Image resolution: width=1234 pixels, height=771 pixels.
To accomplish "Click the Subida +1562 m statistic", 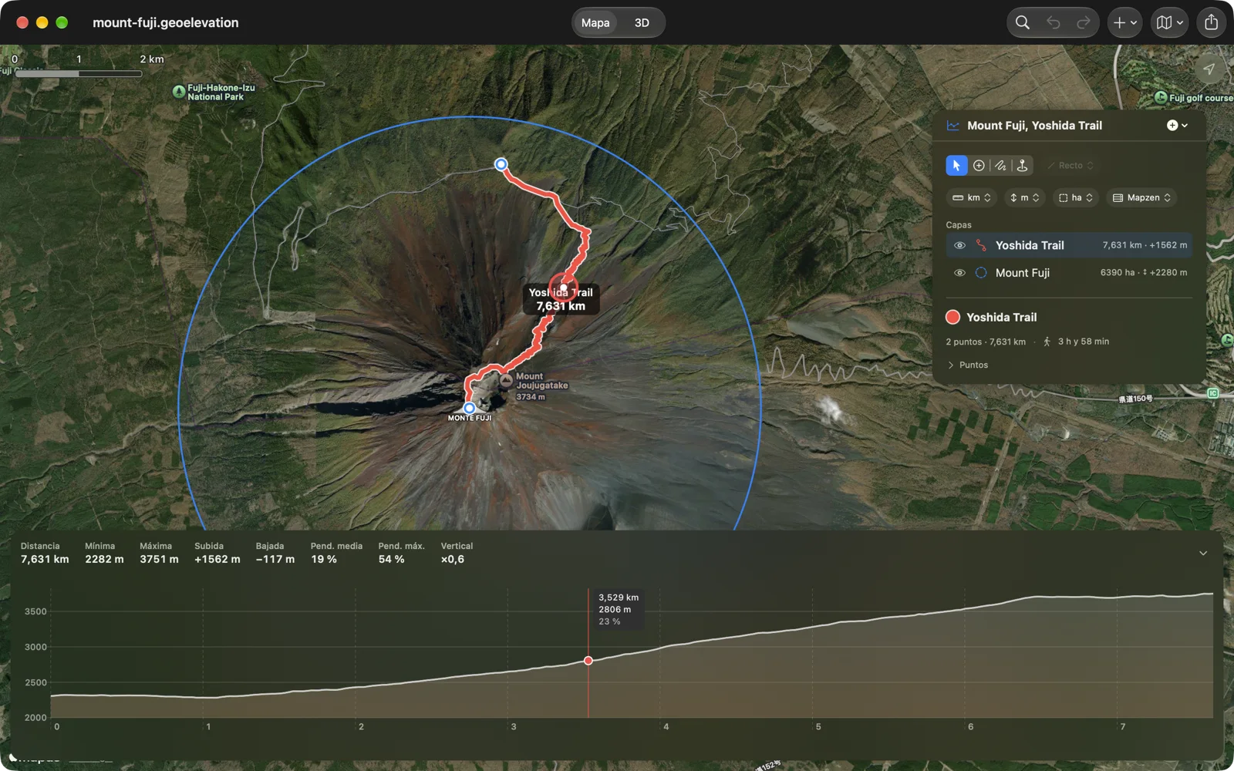I will coord(217,553).
